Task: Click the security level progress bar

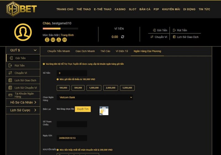Action: (60, 29)
